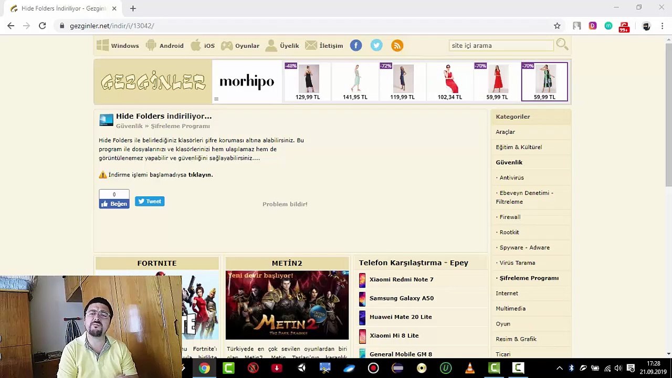
Task: Open the Oyunlar menu item
Action: 240,46
